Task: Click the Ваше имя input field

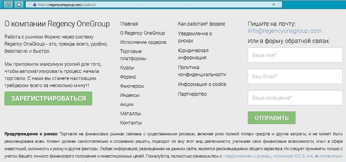Action: click(x=295, y=55)
